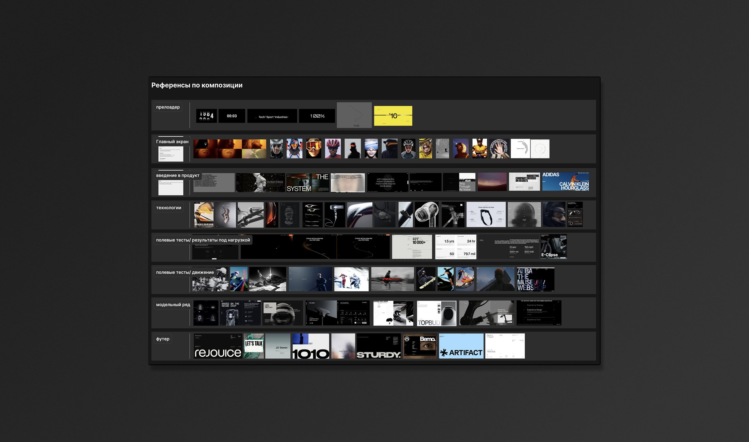The width and height of the screenshot is (749, 442).
Task: Click the 'Bemo.' footer thumbnail
Action: 420,346
